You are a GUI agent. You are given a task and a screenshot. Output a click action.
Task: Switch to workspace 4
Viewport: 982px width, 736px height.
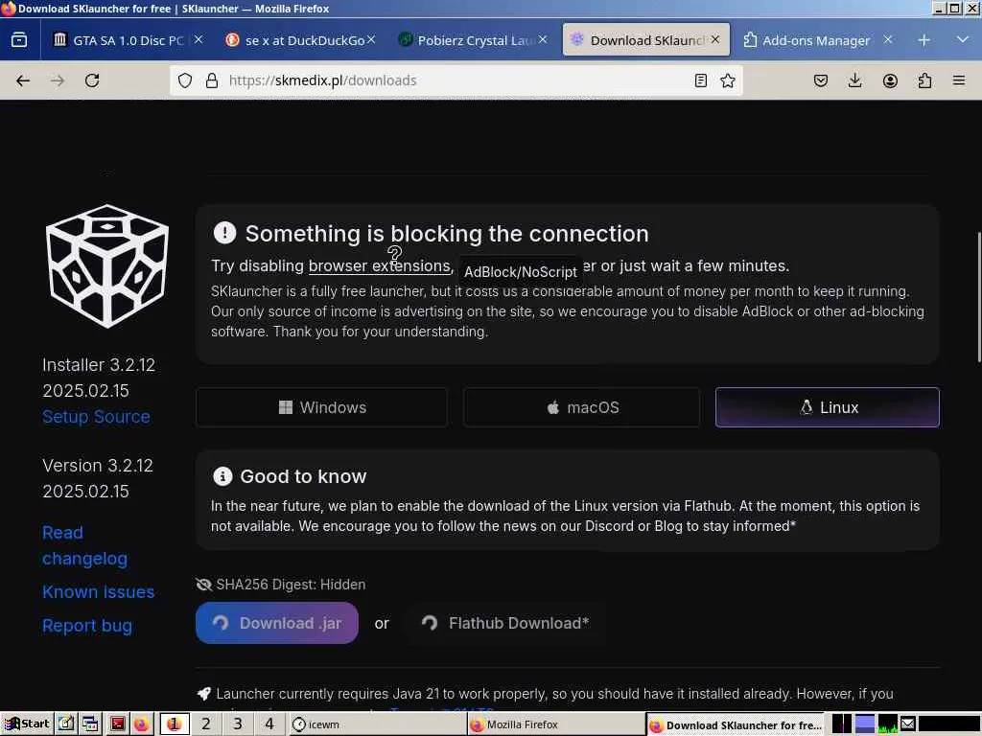point(269,724)
